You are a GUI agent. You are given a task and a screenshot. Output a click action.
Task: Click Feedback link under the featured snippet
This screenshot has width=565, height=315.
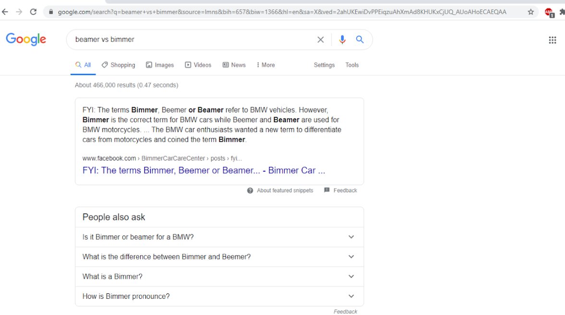pos(345,190)
